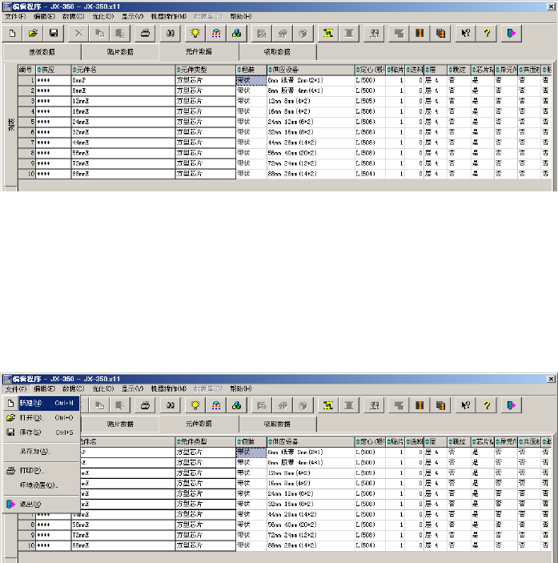The width and height of the screenshot is (558, 563).
Task: Switch to 元件数据 tab in upper window
Action: [x=199, y=52]
